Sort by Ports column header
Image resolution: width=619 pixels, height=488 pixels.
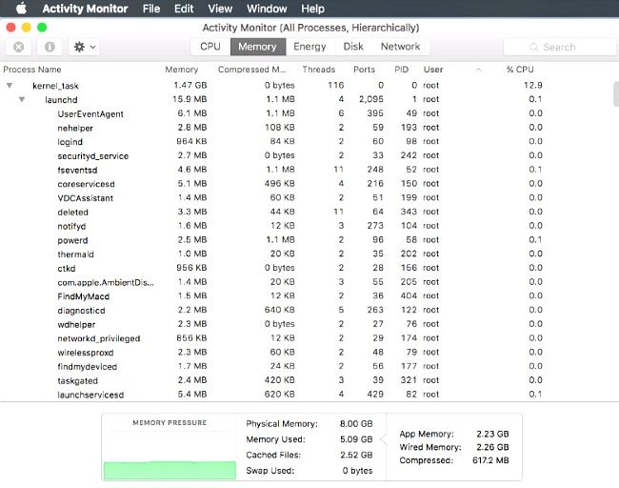click(364, 70)
